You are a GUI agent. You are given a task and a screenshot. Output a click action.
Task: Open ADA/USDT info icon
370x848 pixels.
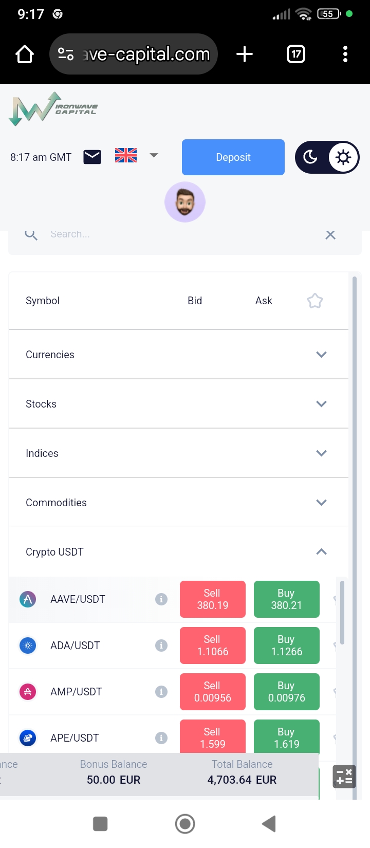[x=161, y=646]
